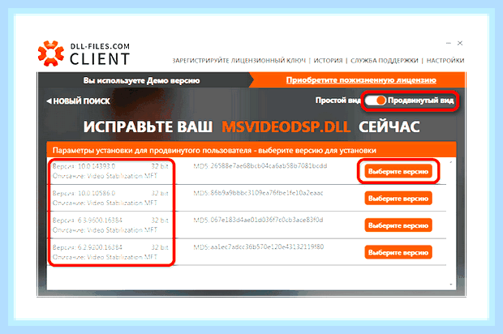Open the ИСТОРИЯ menu item
The height and width of the screenshot is (334, 503).
pos(328,61)
